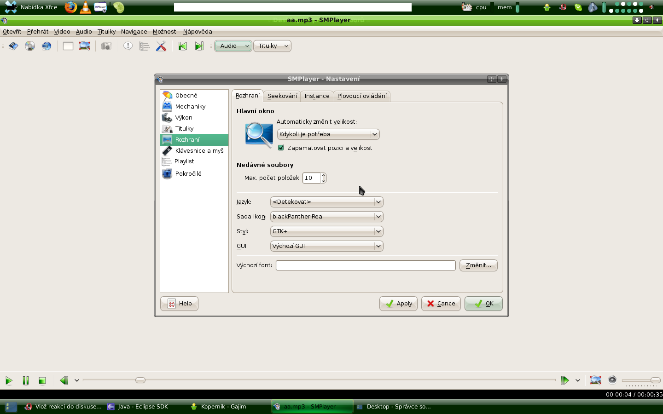Open the Titulky toolbar dropdown
Screen dimensions: 663x414
click(272, 46)
